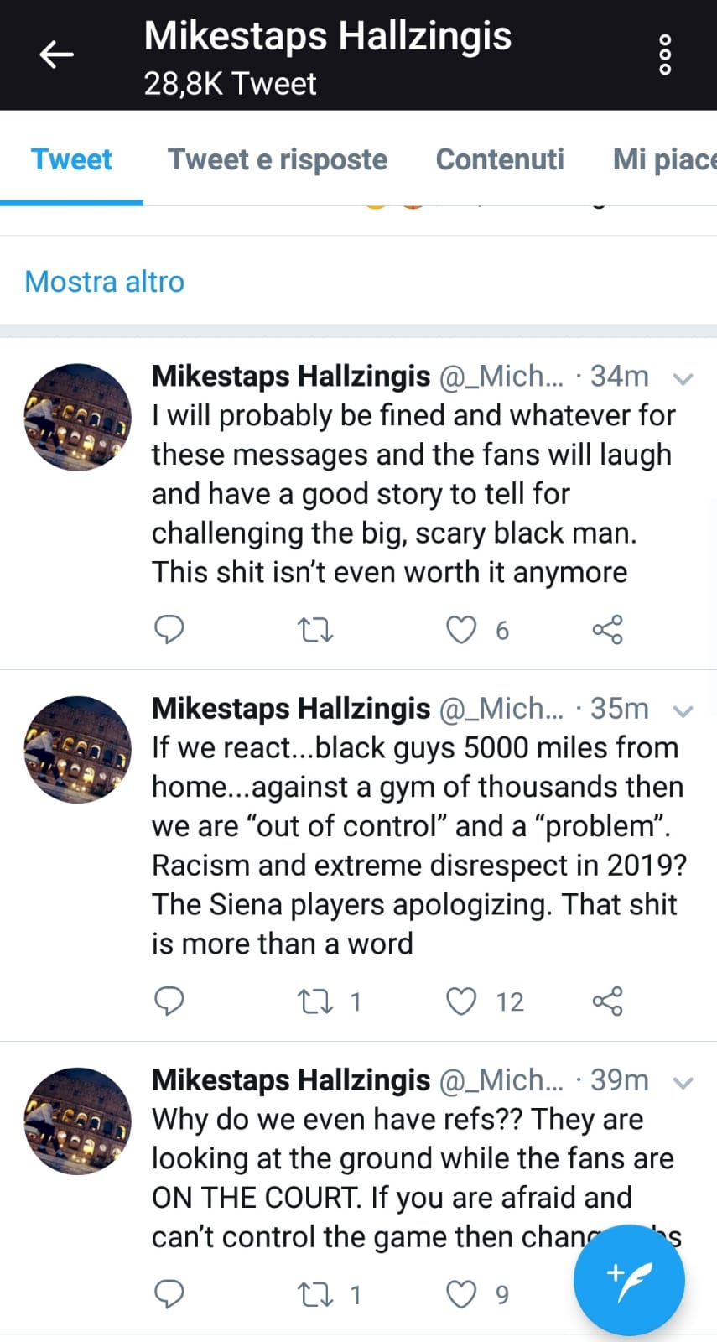Retweet the 39m refs tweet

(316, 1294)
